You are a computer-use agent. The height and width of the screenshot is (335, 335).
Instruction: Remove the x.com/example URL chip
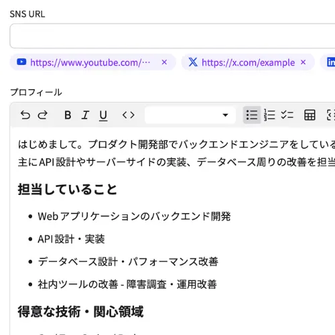(303, 62)
